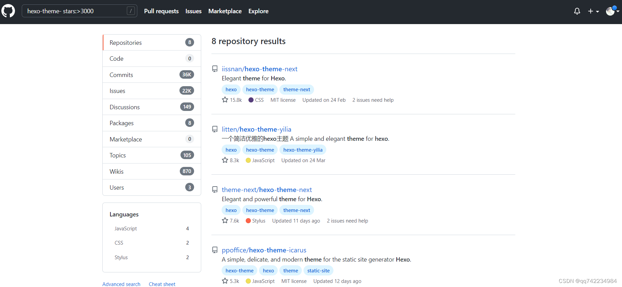The width and height of the screenshot is (622, 287).
Task: Click the hexo-theme-yilia topic tag
Action: click(303, 150)
